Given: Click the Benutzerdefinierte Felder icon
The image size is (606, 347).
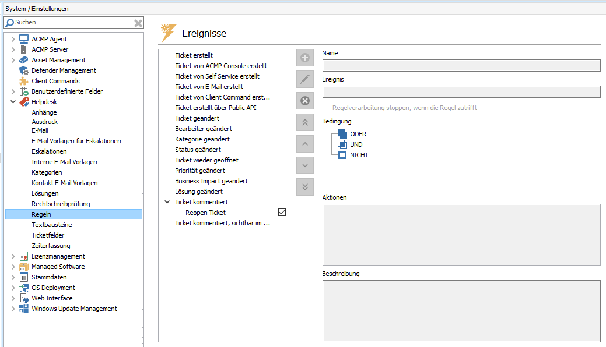Looking at the screenshot, I should coord(24,91).
